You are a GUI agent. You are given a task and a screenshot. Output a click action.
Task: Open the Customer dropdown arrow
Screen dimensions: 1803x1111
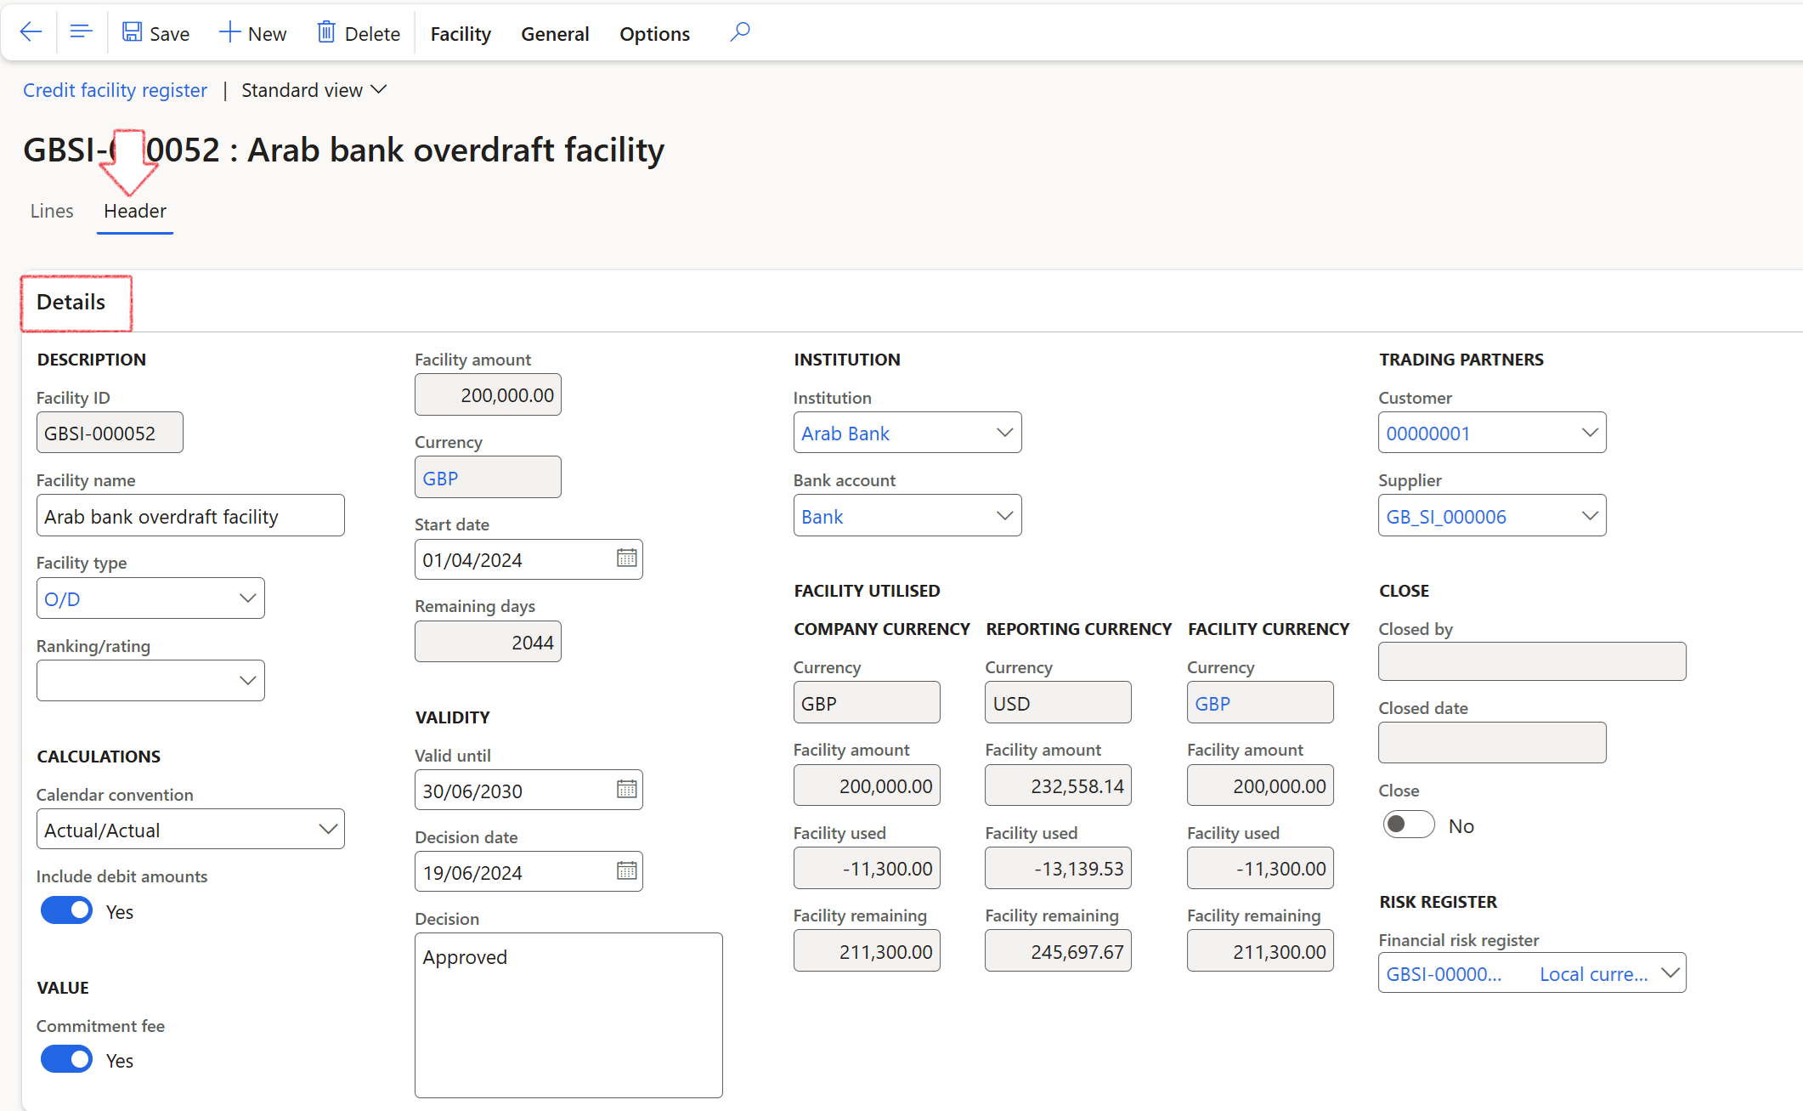point(1589,433)
